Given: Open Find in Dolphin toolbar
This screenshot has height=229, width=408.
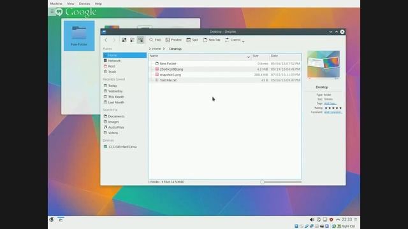Looking at the screenshot, I should [155, 40].
